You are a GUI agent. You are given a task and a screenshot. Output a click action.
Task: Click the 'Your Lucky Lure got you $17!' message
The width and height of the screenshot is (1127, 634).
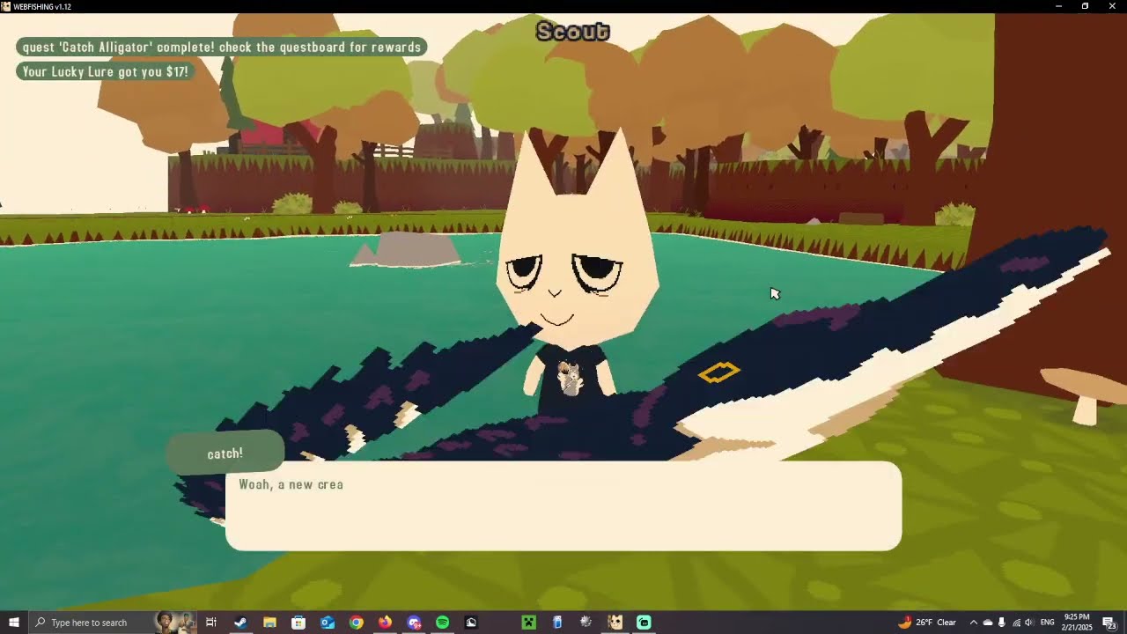[x=105, y=71]
